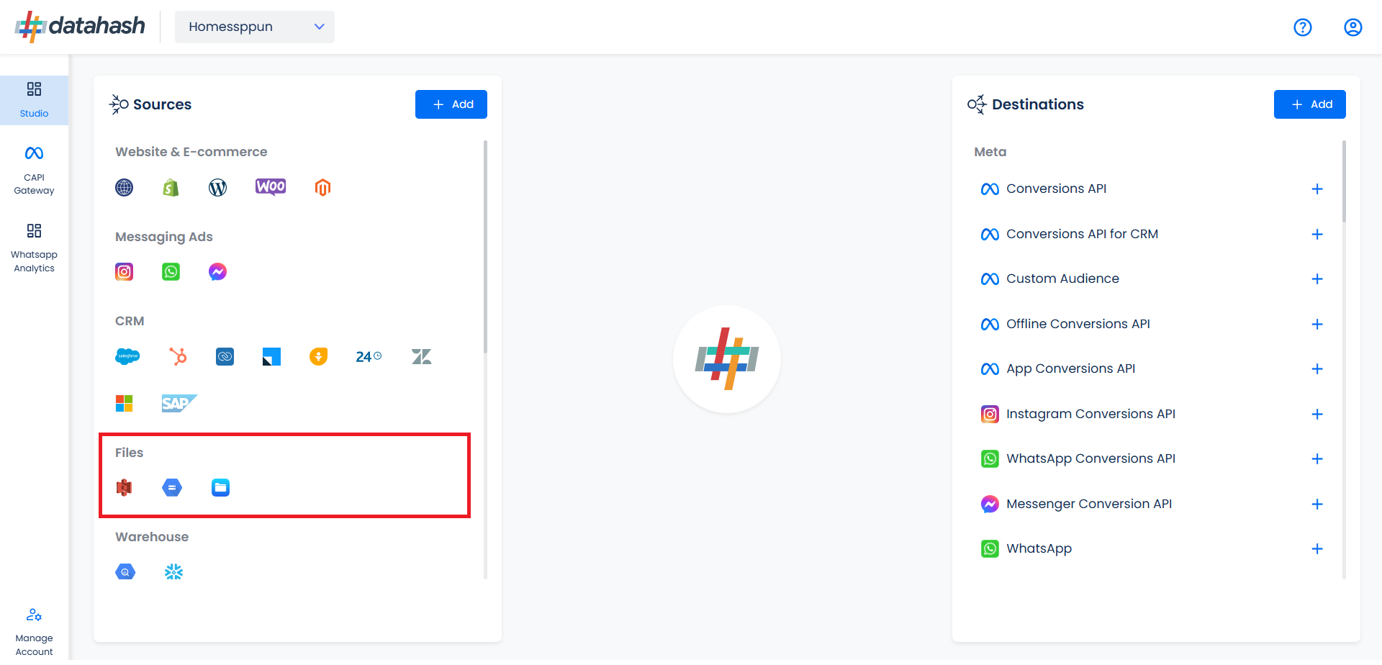The width and height of the screenshot is (1382, 665).
Task: Add WhatsApp destination via plus icon
Action: pyautogui.click(x=1317, y=549)
